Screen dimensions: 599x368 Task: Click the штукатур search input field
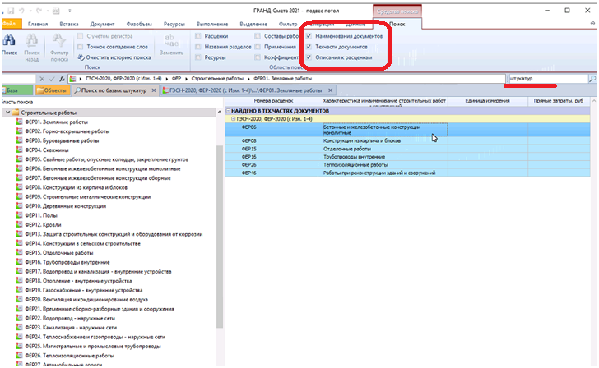click(548, 79)
